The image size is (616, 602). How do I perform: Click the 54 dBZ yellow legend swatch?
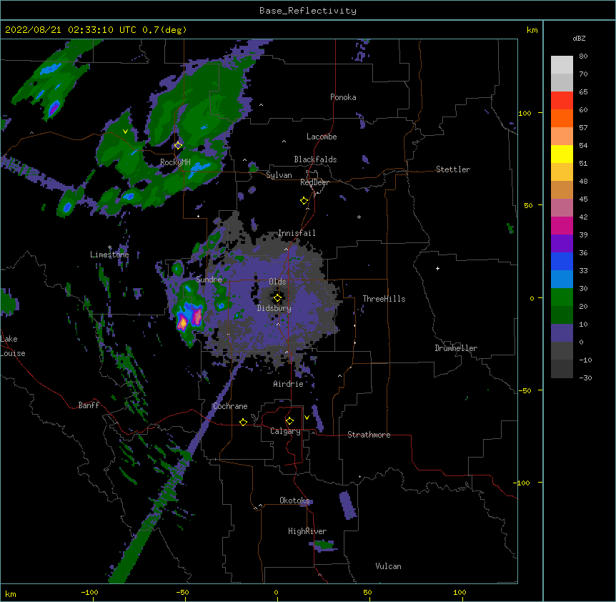[x=562, y=154]
